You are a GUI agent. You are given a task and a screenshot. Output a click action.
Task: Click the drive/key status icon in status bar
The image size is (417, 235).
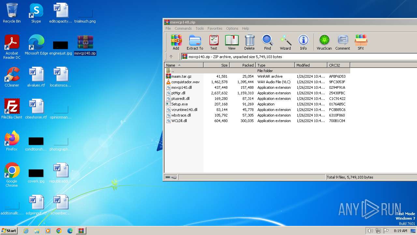[171, 177]
